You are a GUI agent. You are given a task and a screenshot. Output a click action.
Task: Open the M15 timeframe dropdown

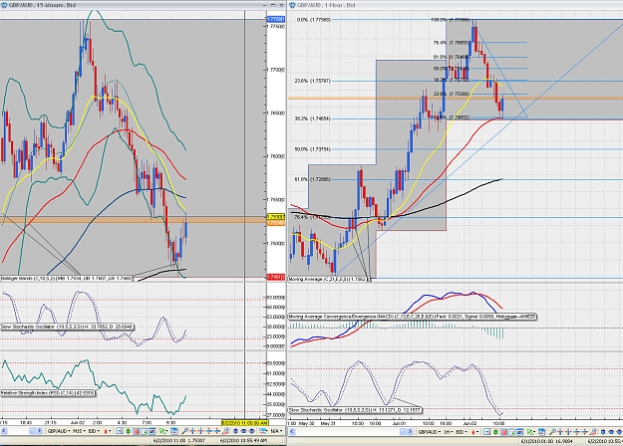(x=79, y=431)
